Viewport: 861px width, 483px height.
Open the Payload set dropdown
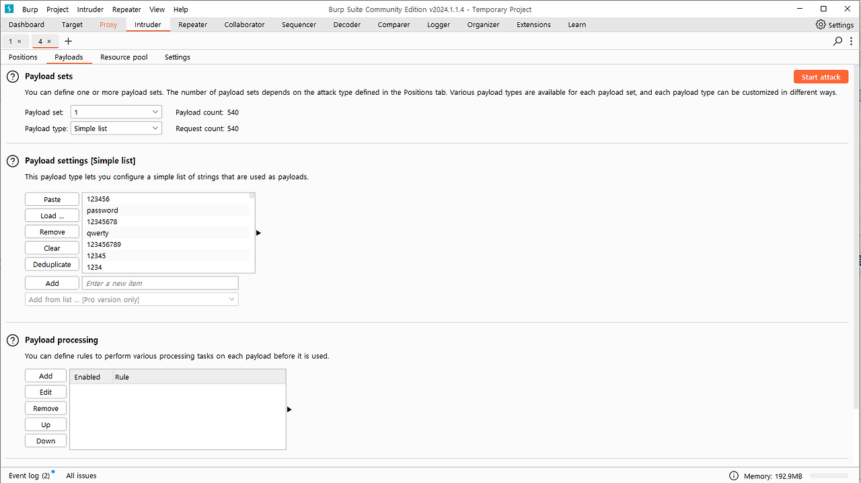coord(116,112)
